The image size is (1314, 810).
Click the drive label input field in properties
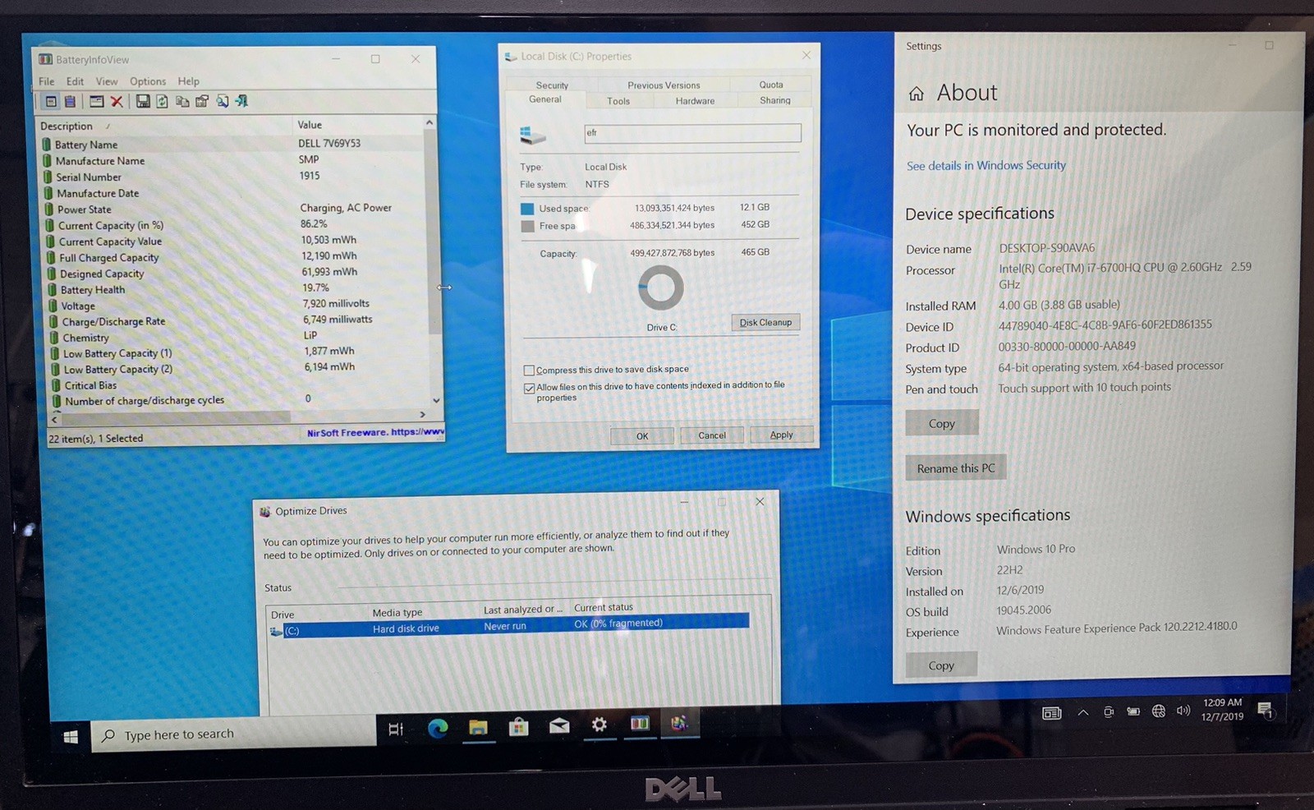(x=692, y=132)
